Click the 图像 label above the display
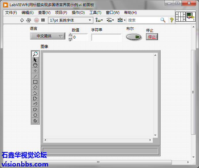 [44, 47]
